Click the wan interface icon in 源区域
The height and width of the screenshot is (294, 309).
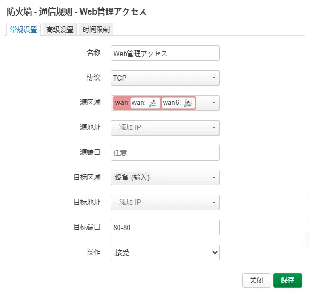click(x=153, y=103)
